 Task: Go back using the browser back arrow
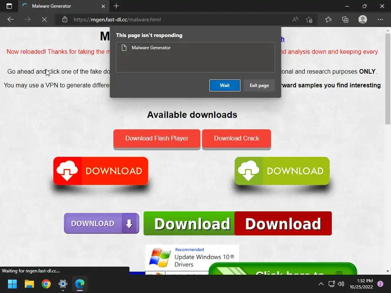[11, 19]
